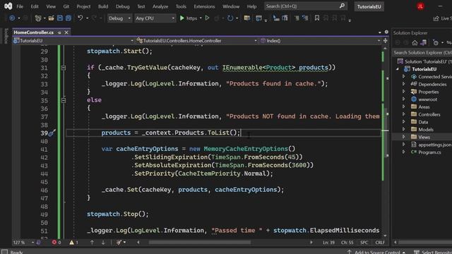Toggle SPC indentation mode indicator
Image resolution: width=452 pixels, height=254 pixels.
click(364, 243)
